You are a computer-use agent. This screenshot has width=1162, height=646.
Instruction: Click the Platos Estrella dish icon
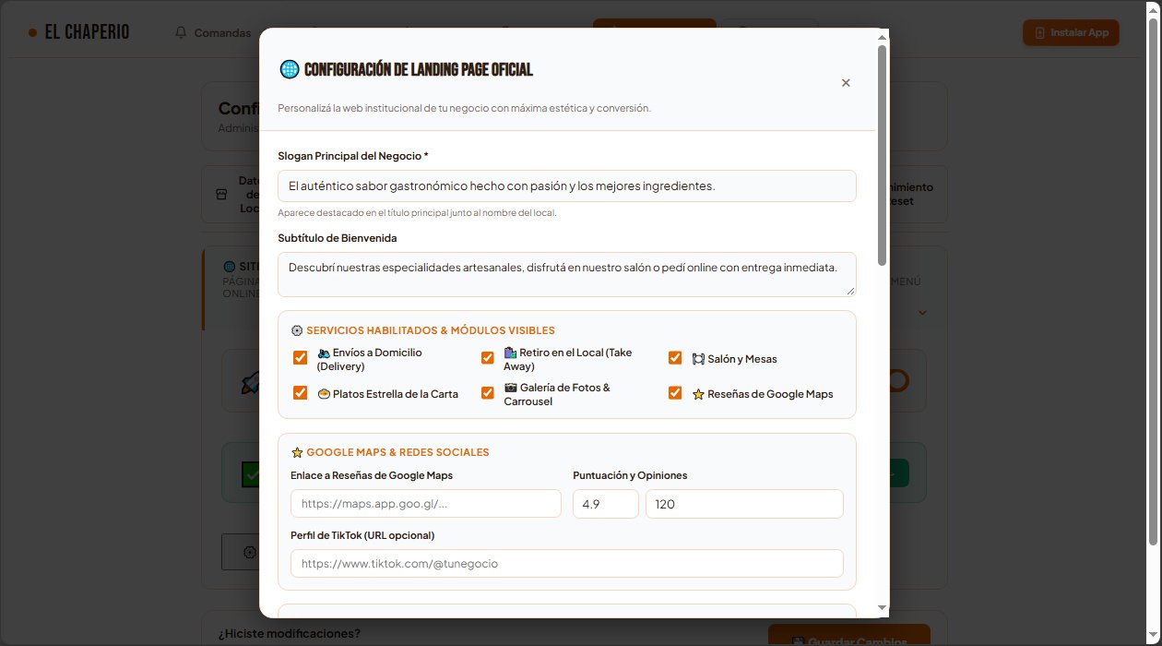[324, 394]
